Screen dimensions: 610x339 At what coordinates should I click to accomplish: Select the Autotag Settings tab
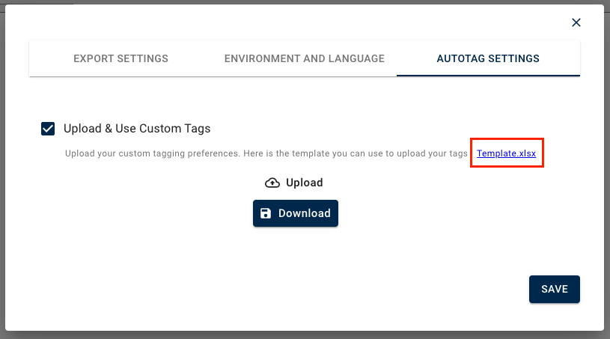488,58
